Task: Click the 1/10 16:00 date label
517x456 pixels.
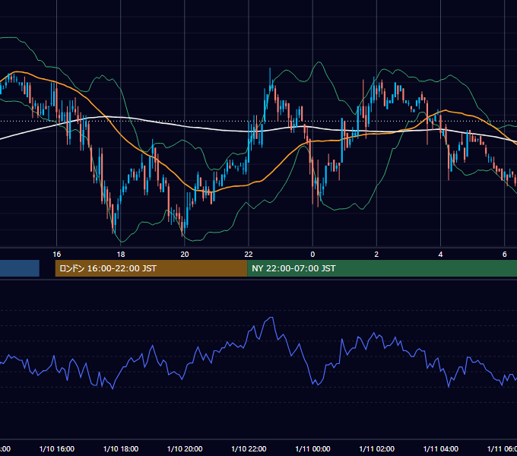Action: tap(57, 448)
